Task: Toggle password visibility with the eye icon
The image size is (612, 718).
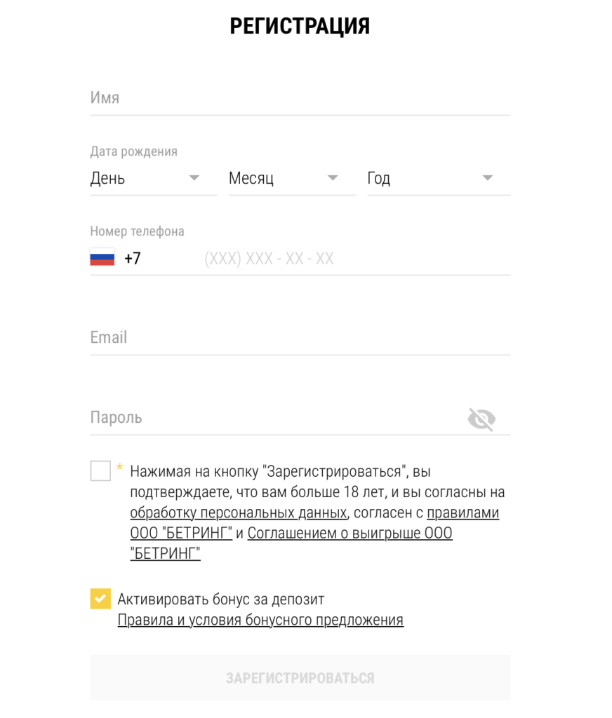Action: [483, 419]
